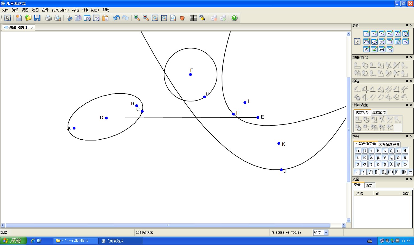
Task: Choose the line segment drawing tool
Action: tap(374, 34)
